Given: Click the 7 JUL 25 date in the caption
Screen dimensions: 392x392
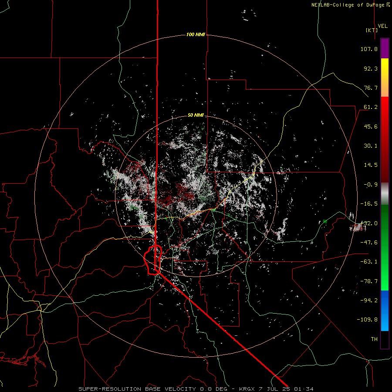Looking at the screenshot, I should [x=274, y=389].
